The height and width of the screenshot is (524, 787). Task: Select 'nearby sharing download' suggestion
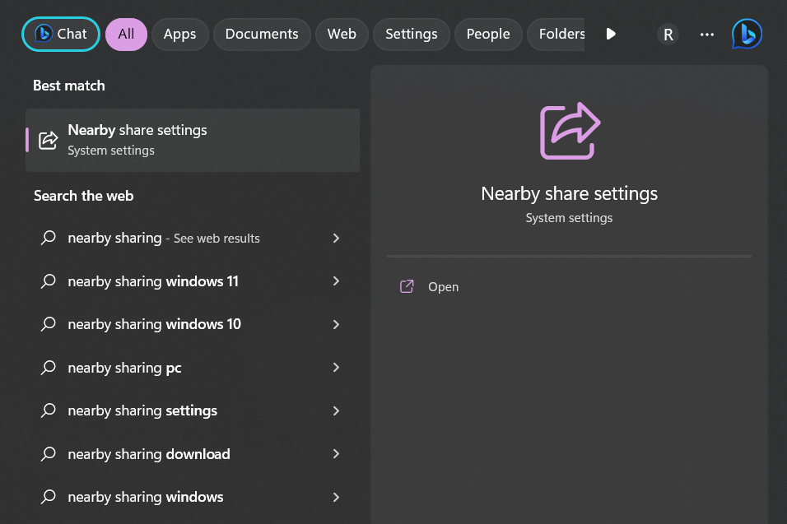click(193, 454)
